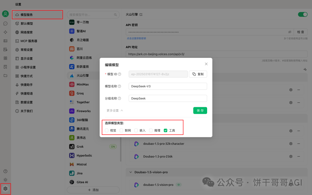This screenshot has width=312, height=195.
Task: Click the 分组名称 help icon
Action: click(x=119, y=98)
